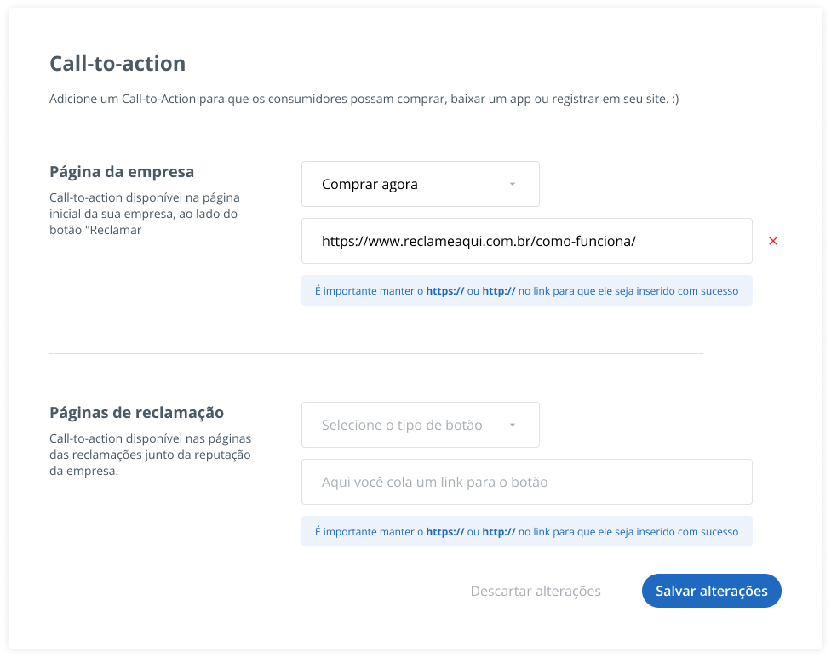Click the http:// text in first info banner
Image resolution: width=831 pixels, height=658 pixels.
[499, 291]
